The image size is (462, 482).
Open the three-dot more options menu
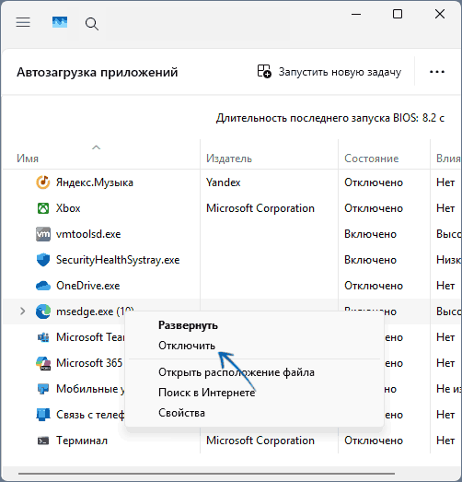tap(437, 72)
